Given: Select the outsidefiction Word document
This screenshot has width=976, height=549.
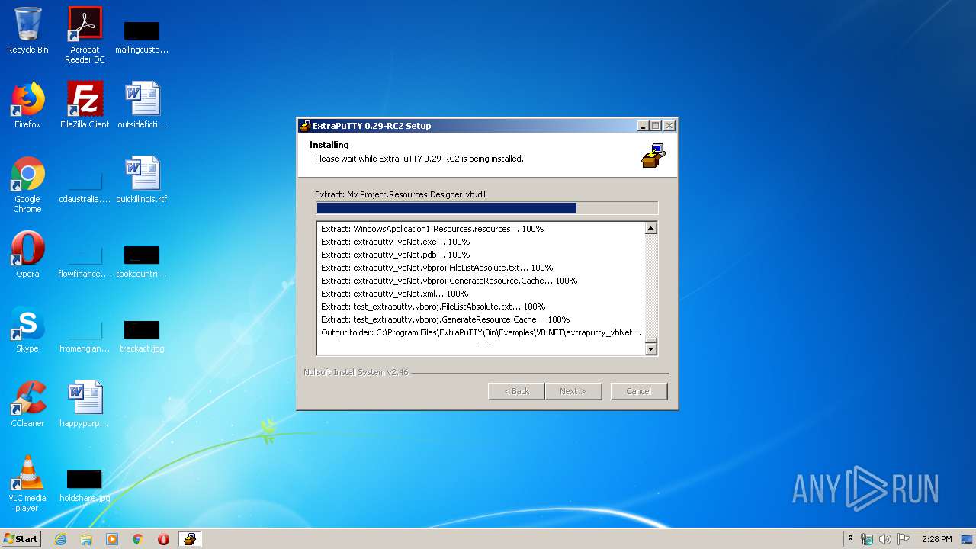Looking at the screenshot, I should pos(142,105).
